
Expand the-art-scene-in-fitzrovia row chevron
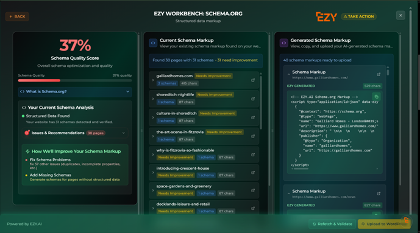(153, 136)
